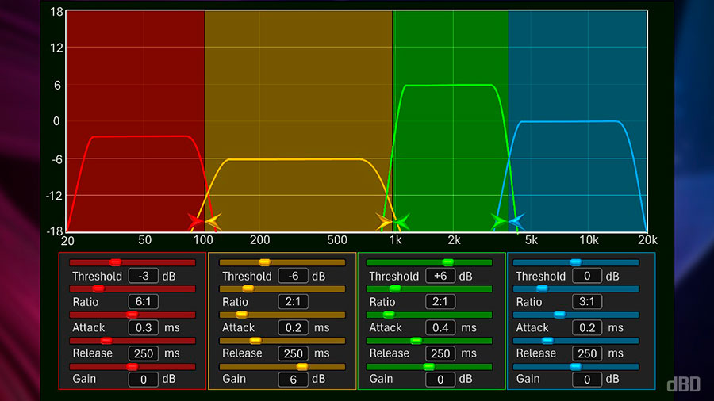714x401 pixels.
Task: Click the red band Gain field showing 0
Action: coord(144,379)
